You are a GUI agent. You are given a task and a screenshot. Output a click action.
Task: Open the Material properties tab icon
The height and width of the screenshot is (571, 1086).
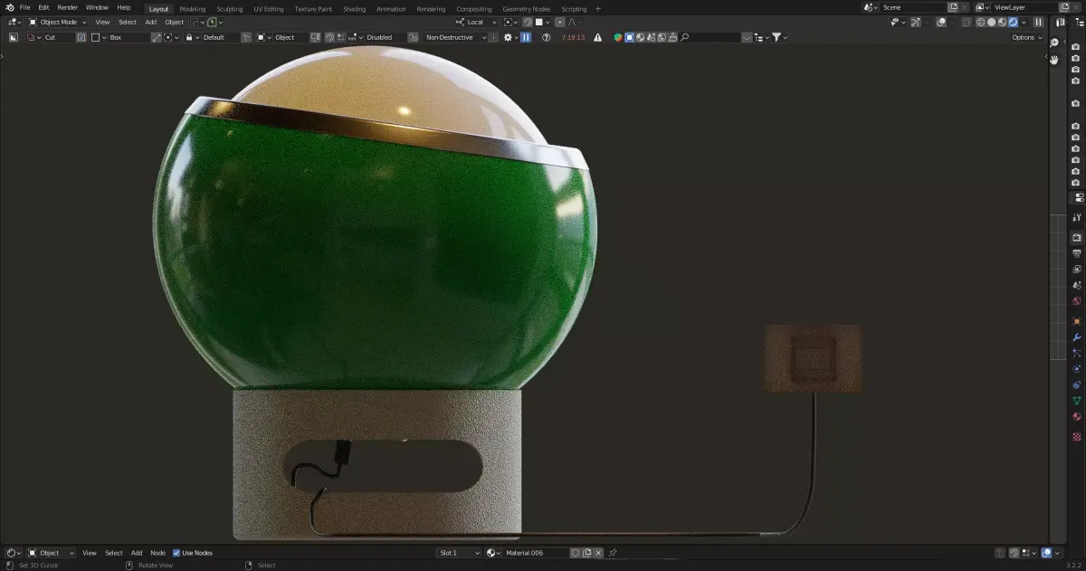point(1077,416)
